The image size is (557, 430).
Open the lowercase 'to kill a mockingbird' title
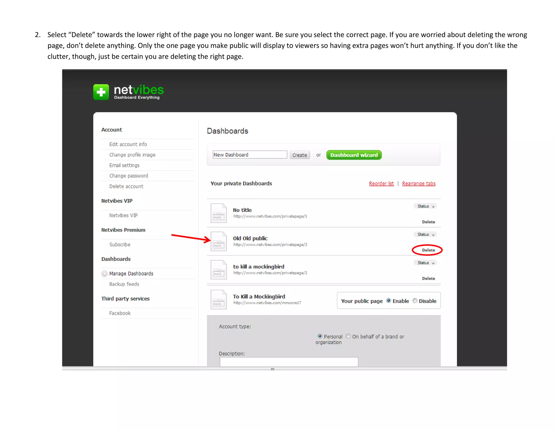tap(259, 267)
